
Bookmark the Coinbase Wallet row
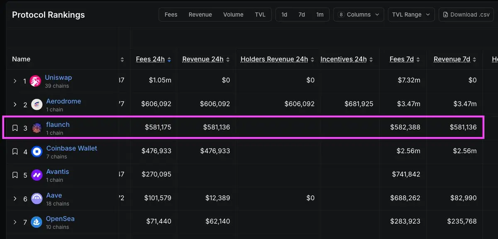pyautogui.click(x=15, y=152)
